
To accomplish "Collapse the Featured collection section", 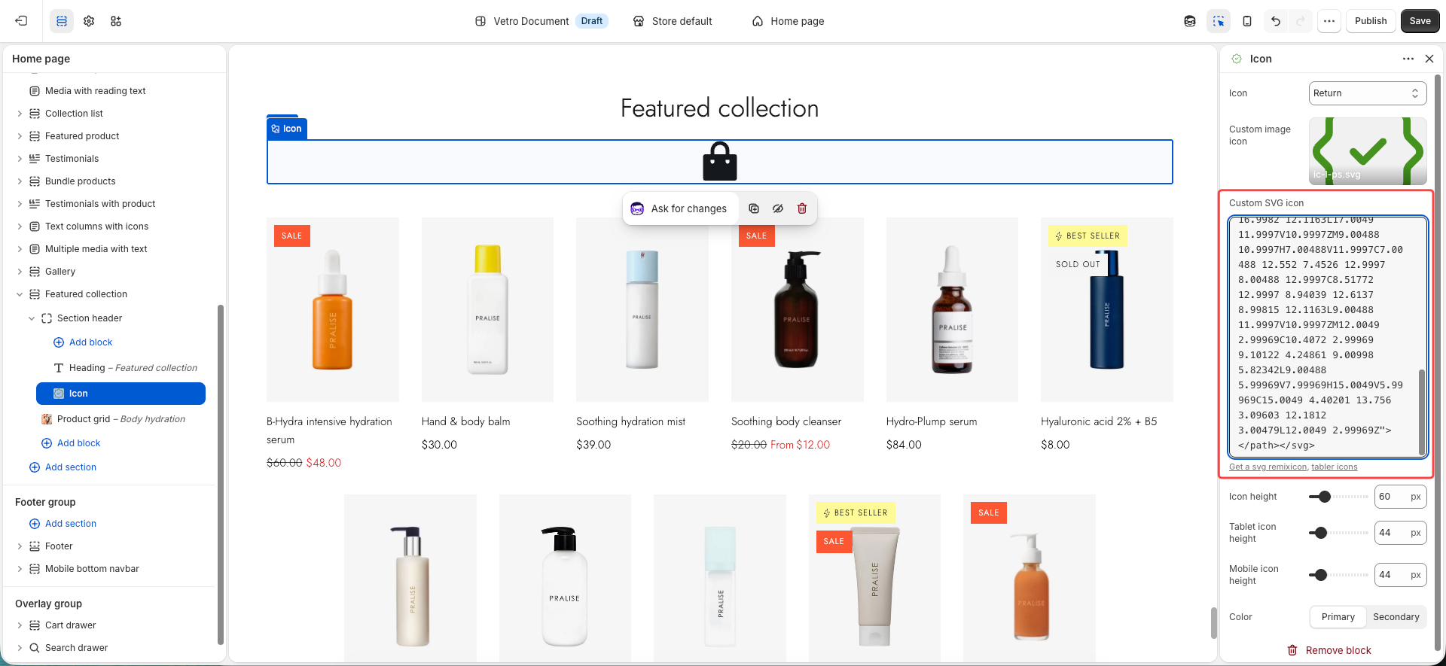I will pos(20,294).
